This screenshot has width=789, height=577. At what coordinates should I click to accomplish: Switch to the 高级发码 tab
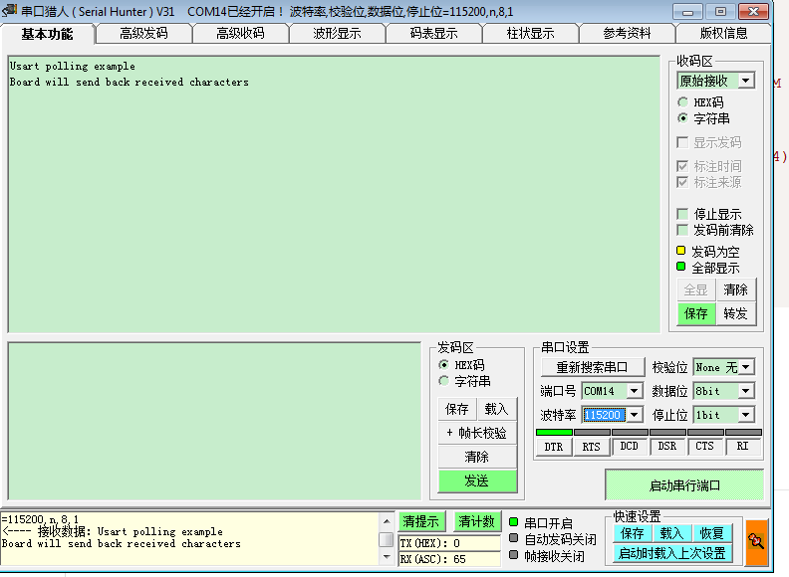click(143, 34)
